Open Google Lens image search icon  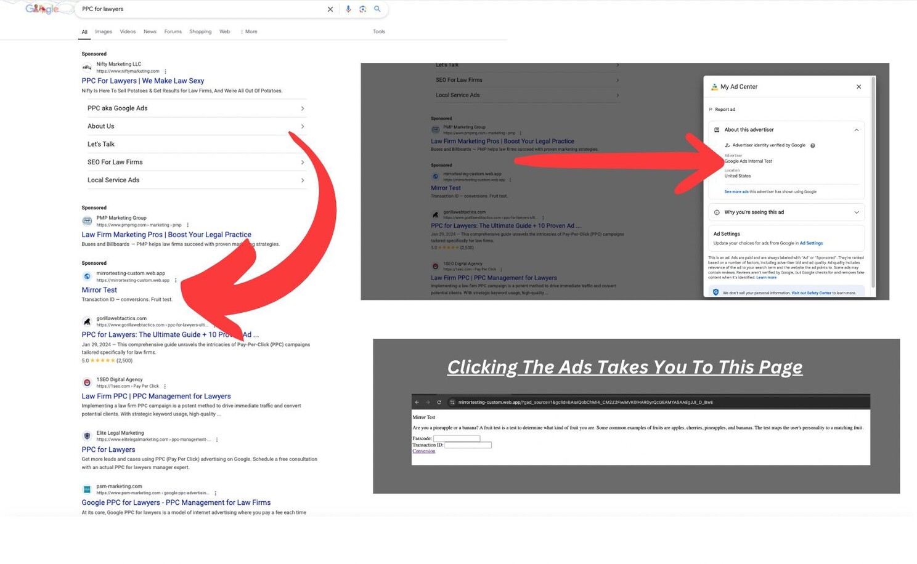(x=363, y=9)
